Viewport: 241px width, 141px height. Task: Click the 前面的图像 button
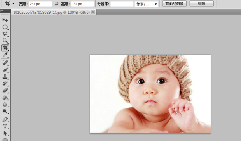click(174, 3)
